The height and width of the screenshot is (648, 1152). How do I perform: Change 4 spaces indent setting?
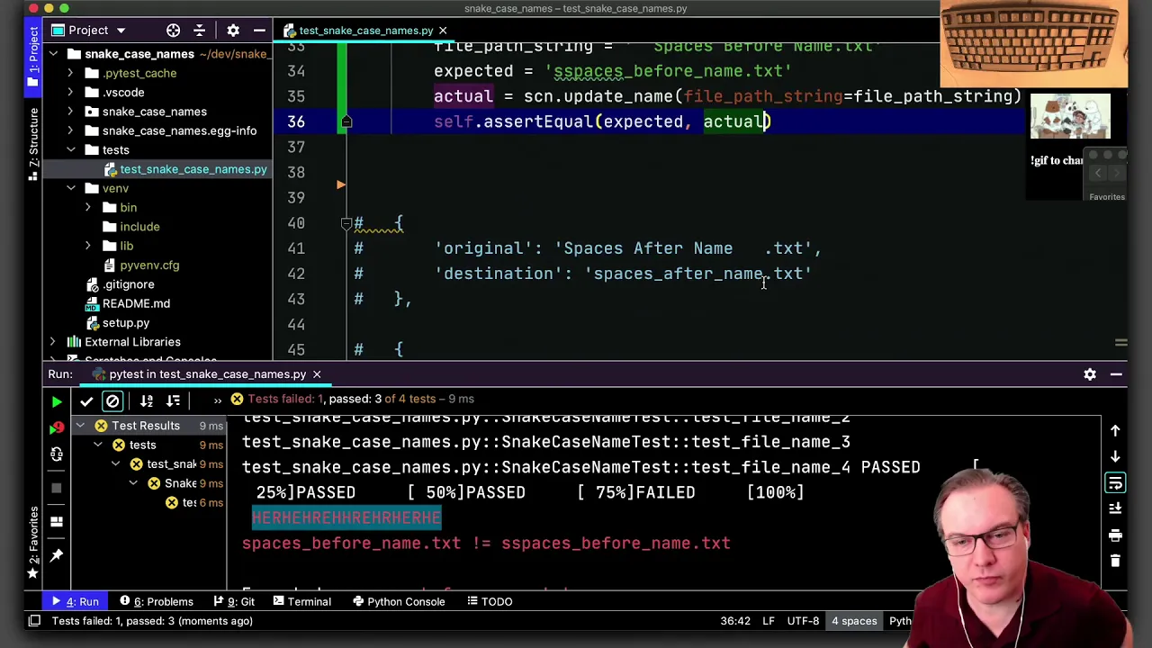coord(853,621)
